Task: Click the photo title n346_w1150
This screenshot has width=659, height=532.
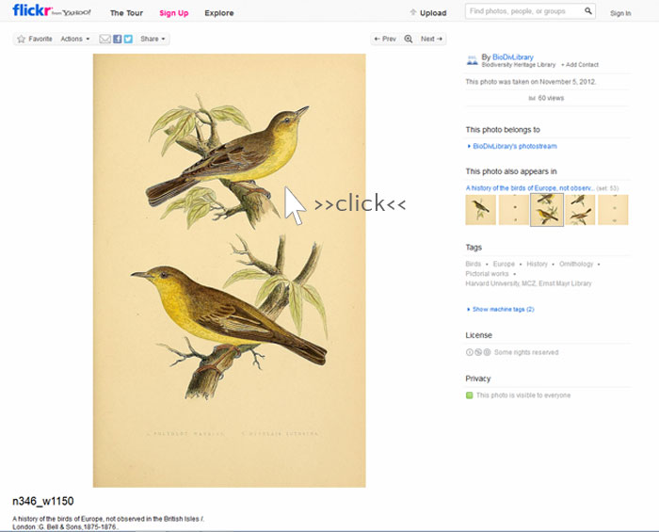Action: [x=43, y=501]
